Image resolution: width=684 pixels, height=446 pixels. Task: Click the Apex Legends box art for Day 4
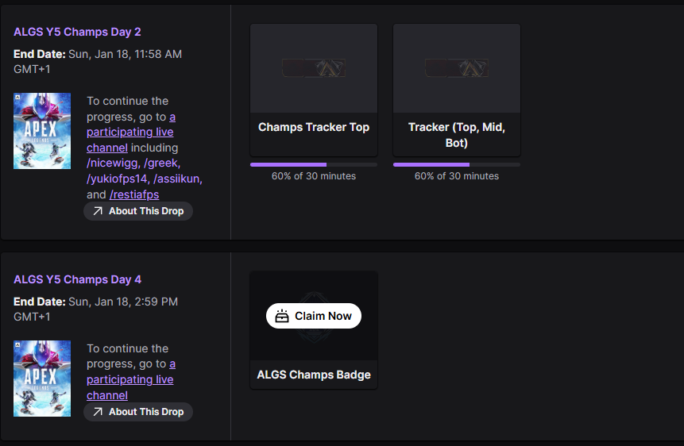(x=42, y=379)
